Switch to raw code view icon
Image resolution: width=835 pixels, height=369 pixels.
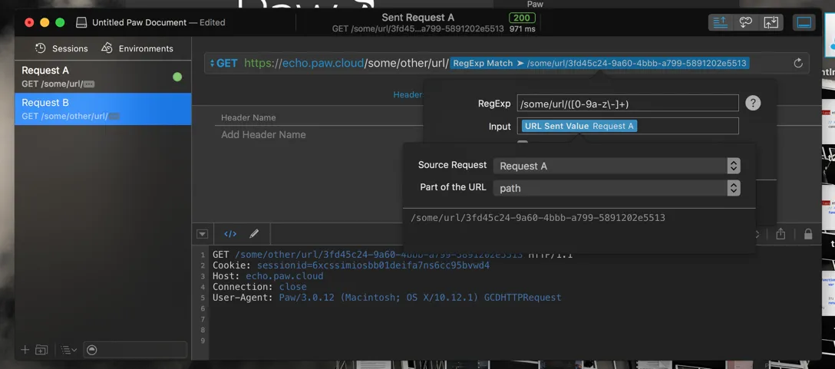(230, 234)
